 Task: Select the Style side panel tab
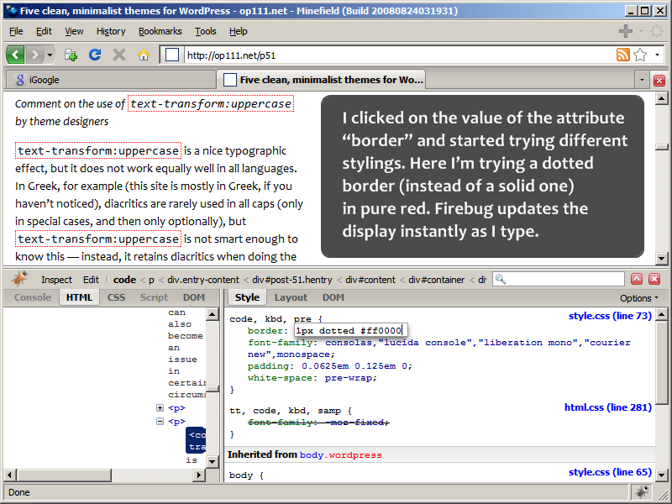[x=247, y=297]
